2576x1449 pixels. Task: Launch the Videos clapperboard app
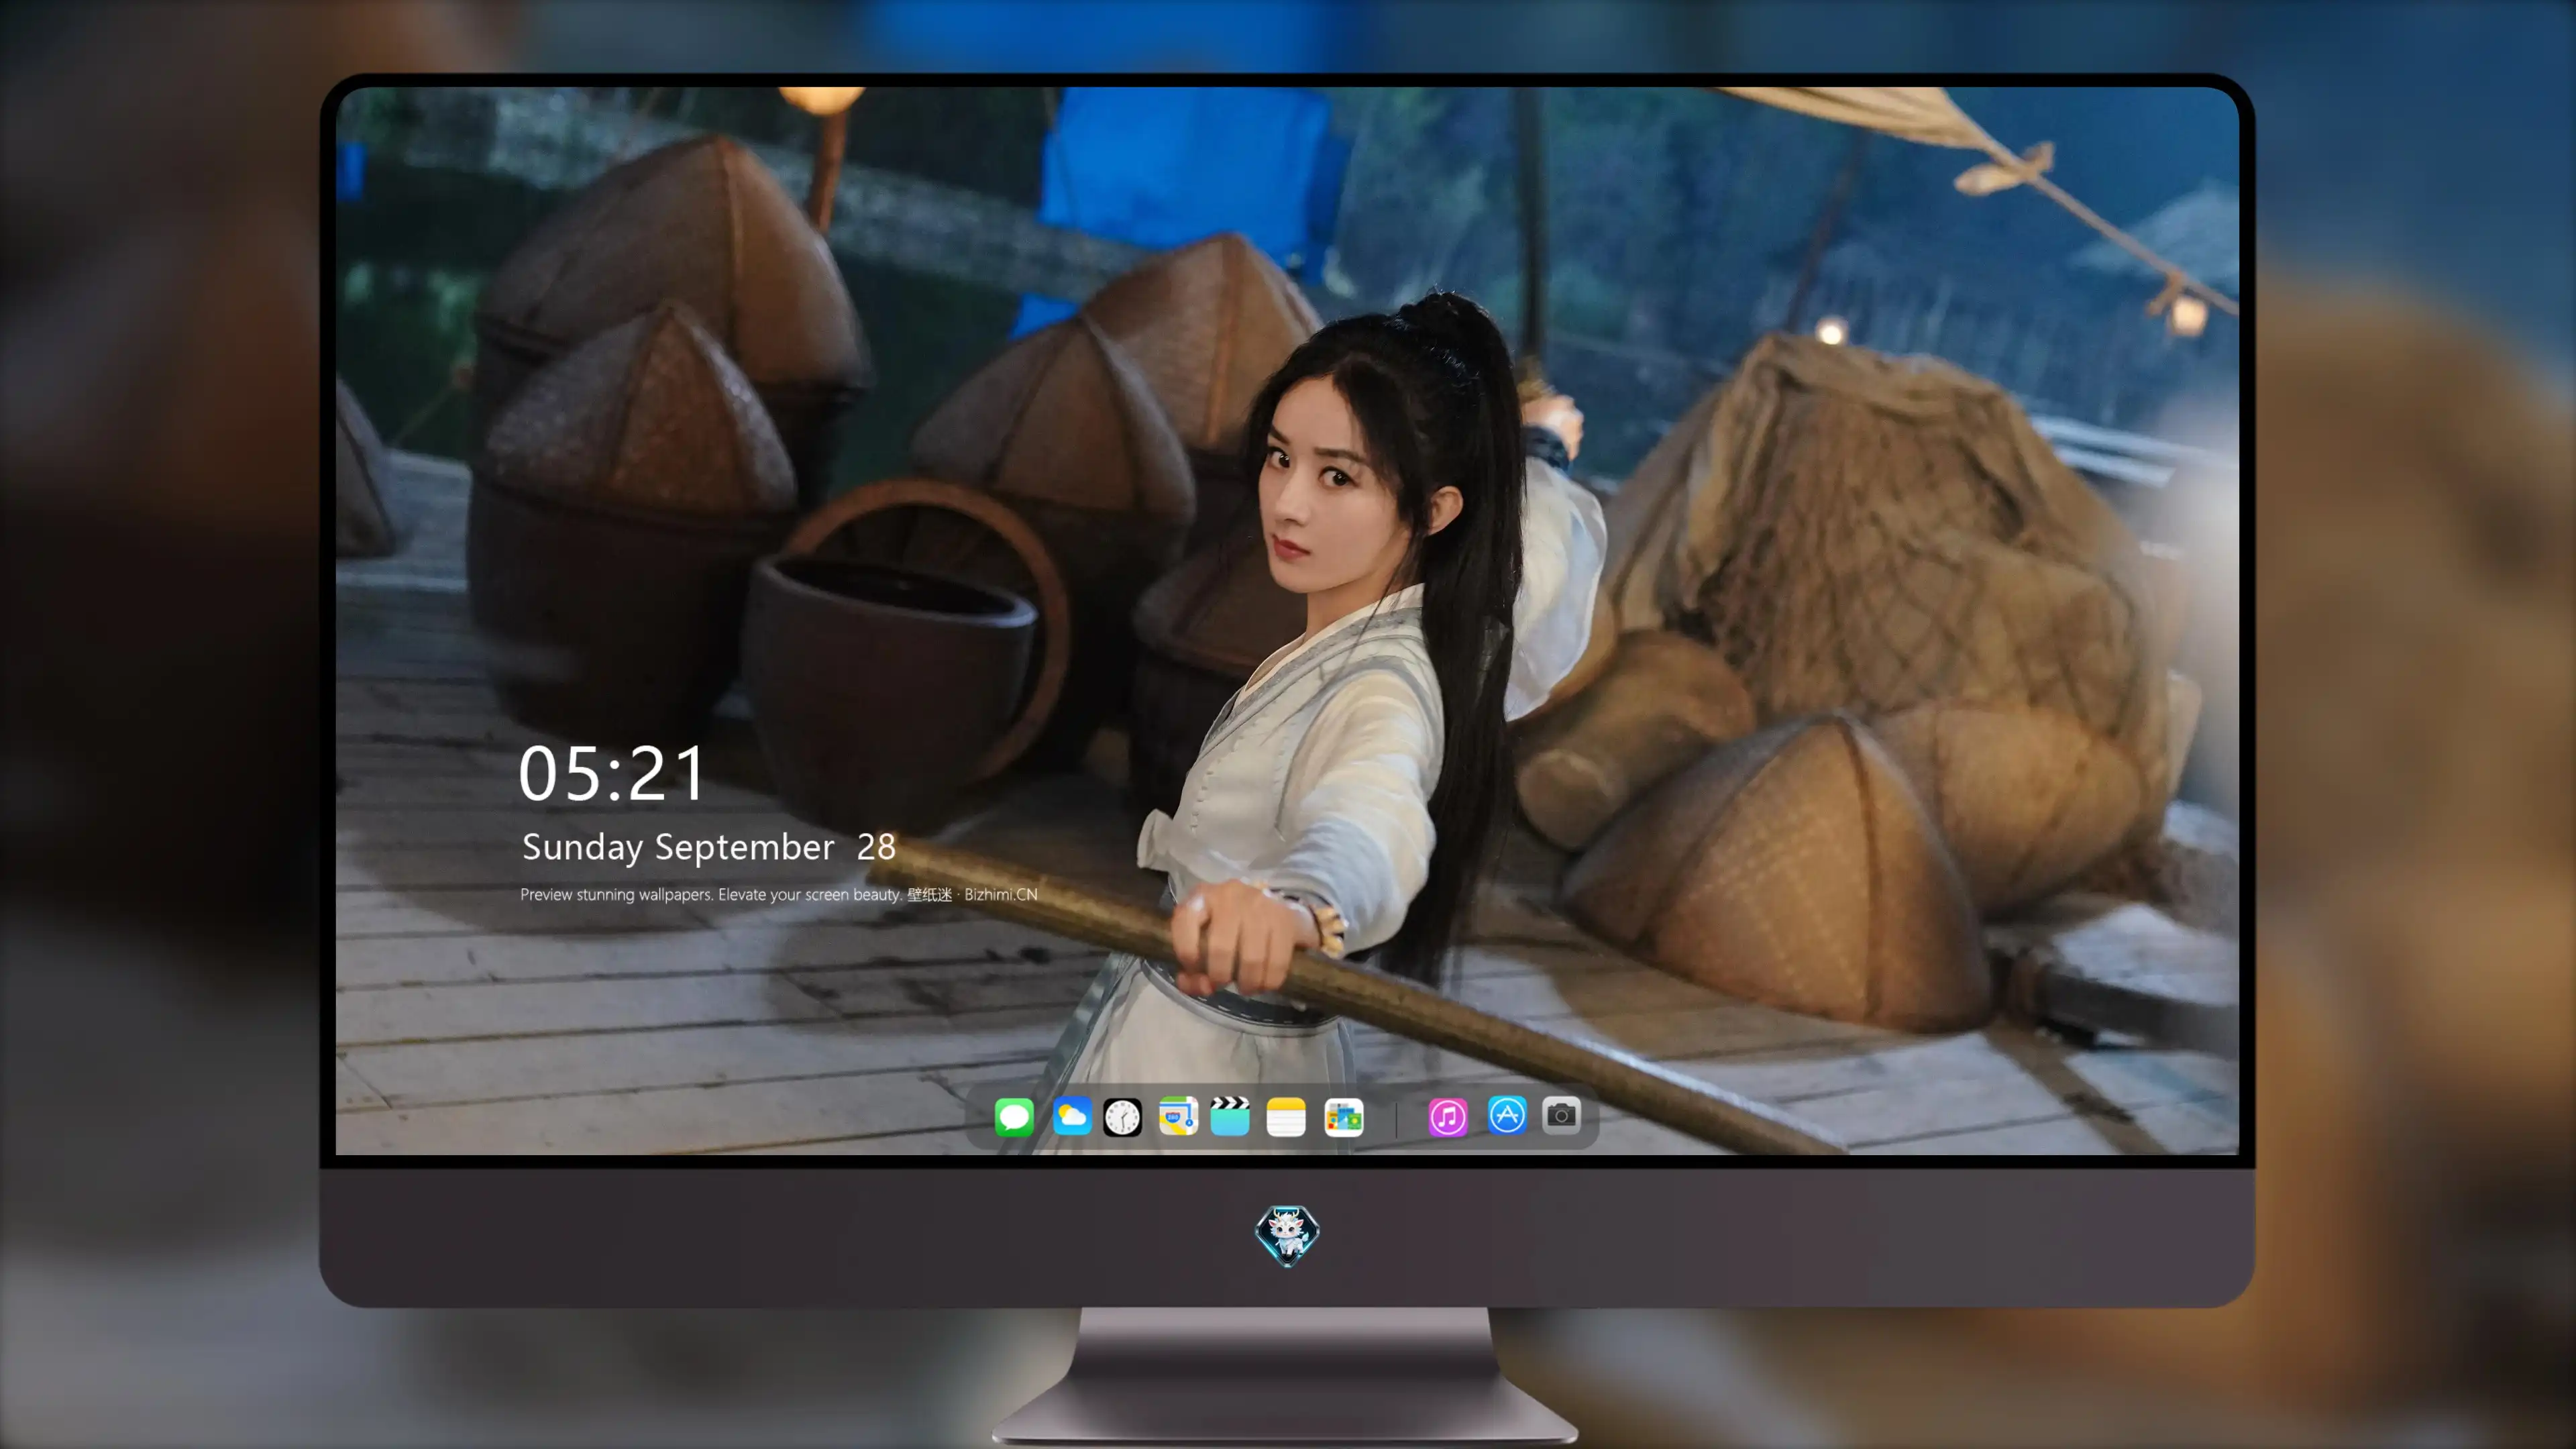point(1230,1116)
